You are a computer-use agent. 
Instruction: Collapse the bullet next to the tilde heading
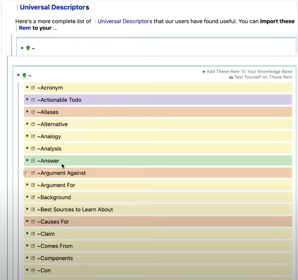[x=19, y=75]
